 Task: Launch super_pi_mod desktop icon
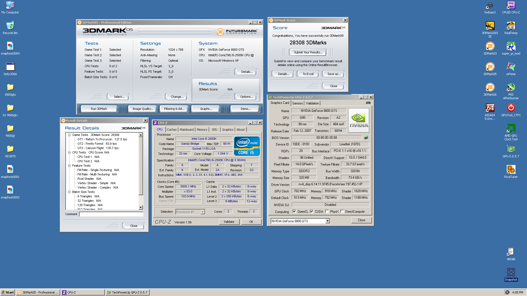(x=511, y=49)
